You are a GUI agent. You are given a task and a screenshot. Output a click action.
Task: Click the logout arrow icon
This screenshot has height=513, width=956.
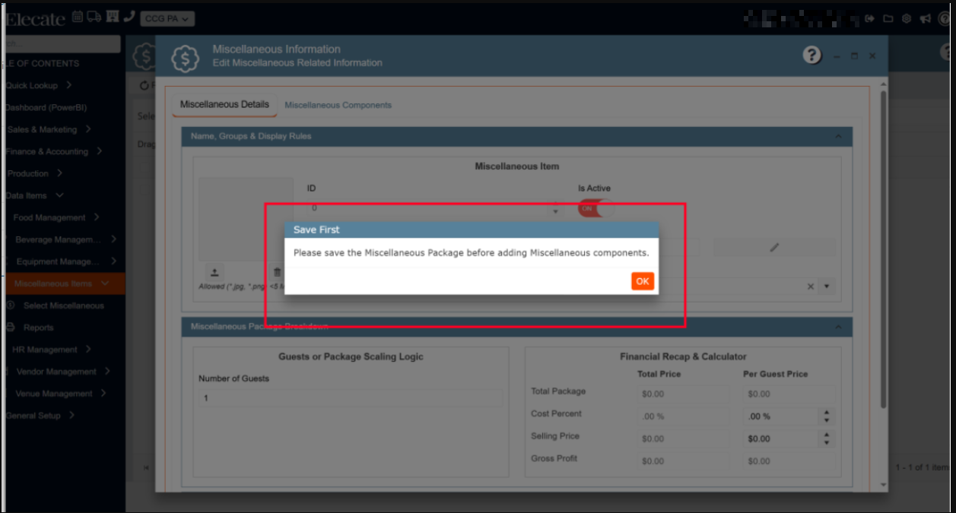(869, 19)
